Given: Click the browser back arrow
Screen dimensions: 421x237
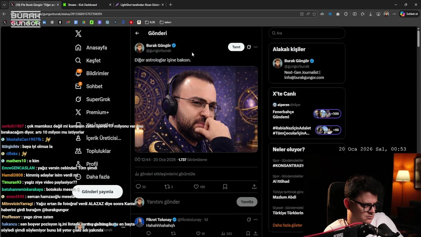Looking at the screenshot, I should pos(4,14).
